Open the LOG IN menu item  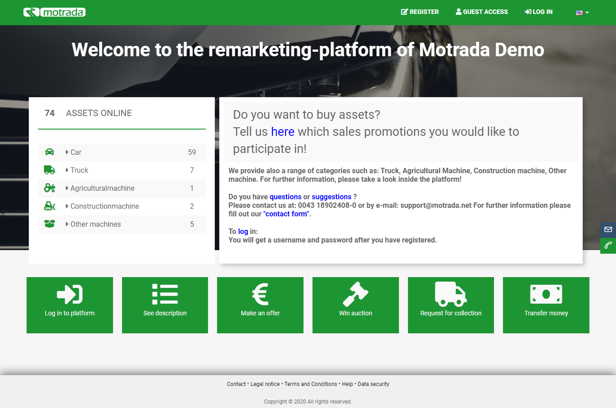(x=539, y=12)
